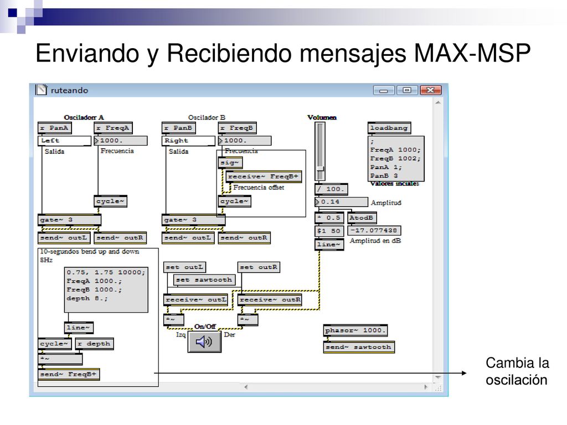
Task: Click the horizontal scrollbar right arrow
Action: (426, 387)
